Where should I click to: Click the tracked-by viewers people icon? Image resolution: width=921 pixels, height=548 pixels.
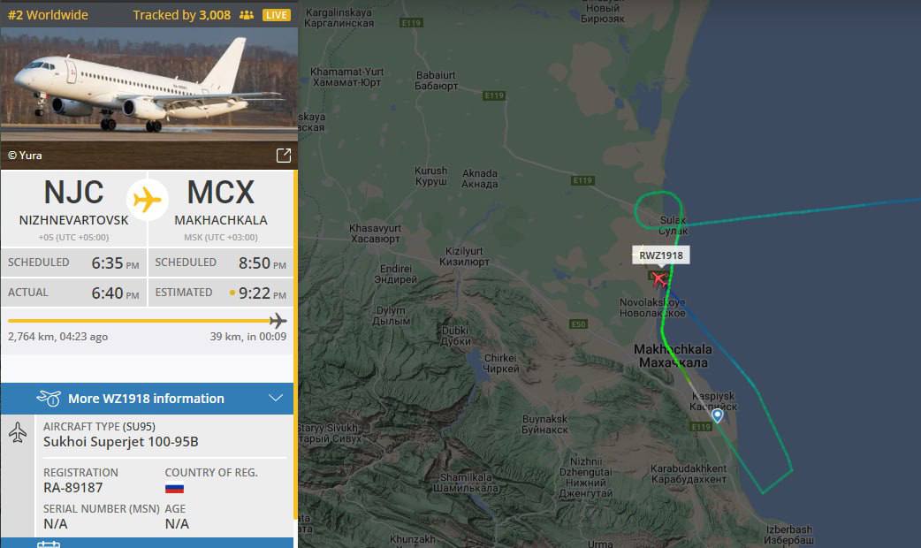click(247, 15)
